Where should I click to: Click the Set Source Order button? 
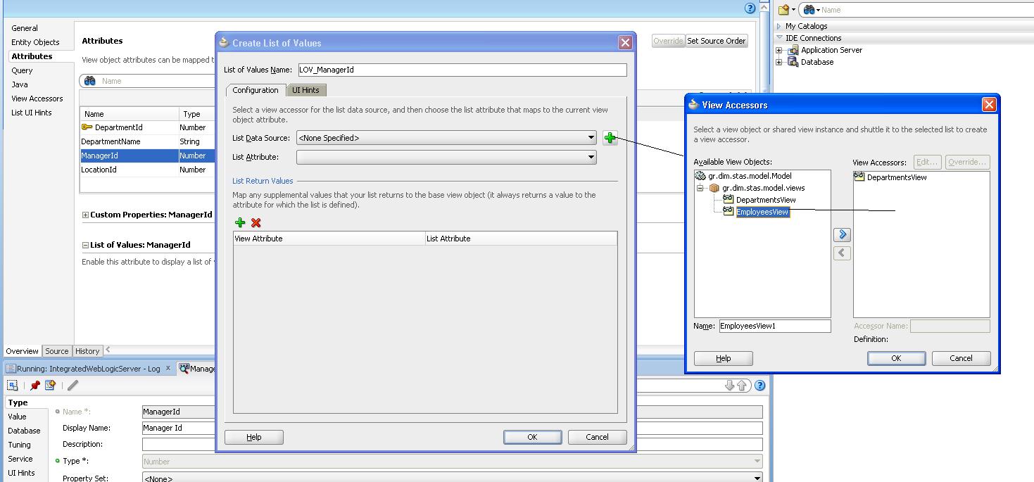[716, 40]
